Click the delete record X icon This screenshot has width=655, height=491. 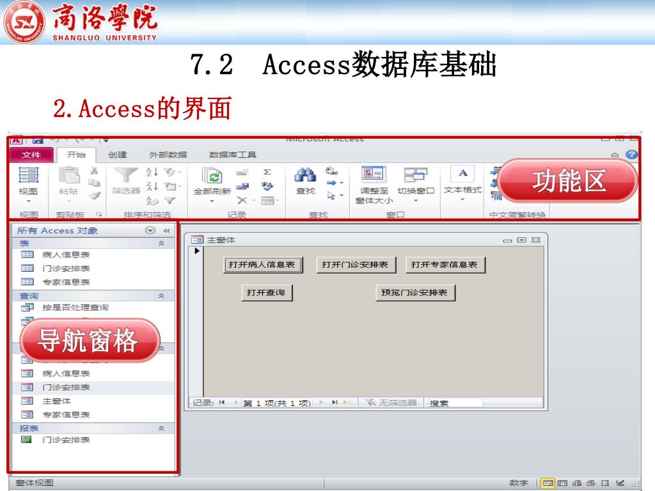[242, 200]
